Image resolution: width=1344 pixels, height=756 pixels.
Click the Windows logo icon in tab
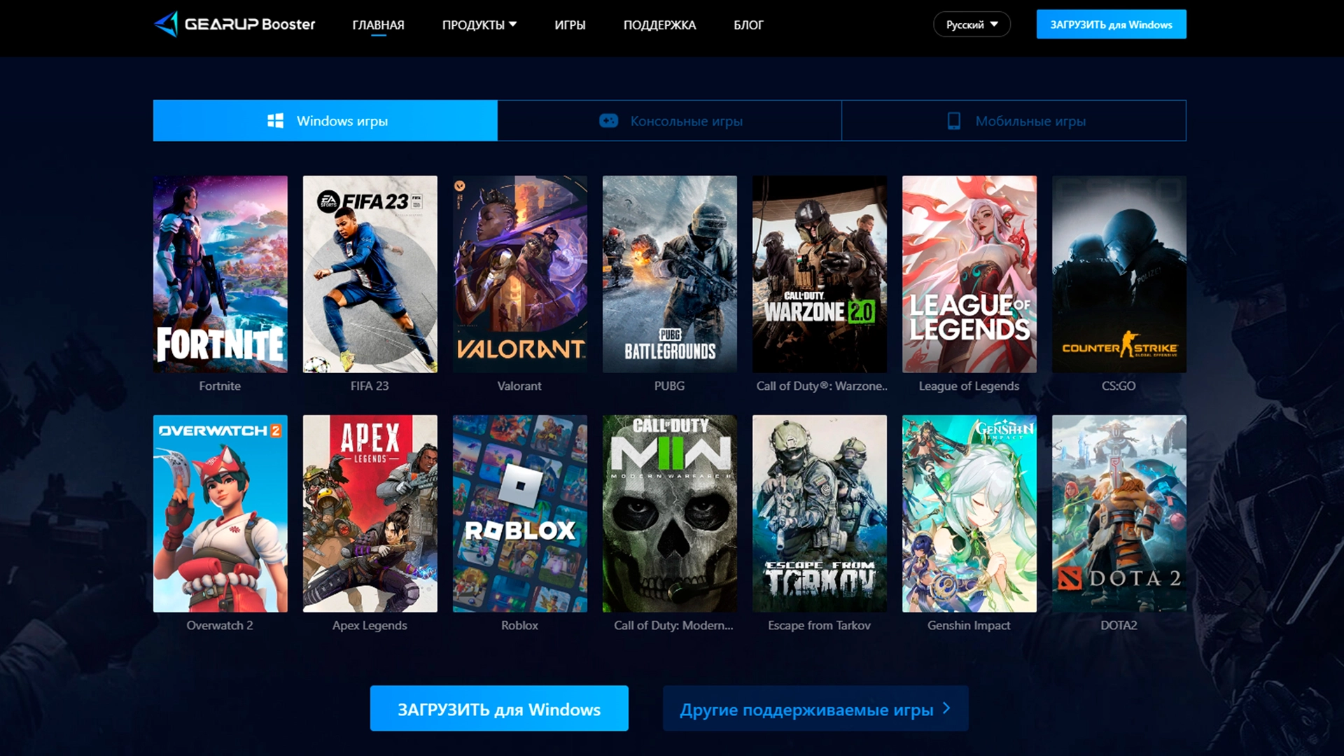coord(275,121)
